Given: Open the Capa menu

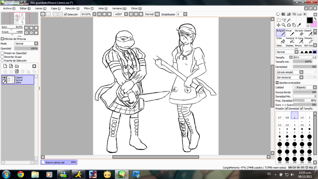Looking at the screenshot, I should (x=56, y=8).
